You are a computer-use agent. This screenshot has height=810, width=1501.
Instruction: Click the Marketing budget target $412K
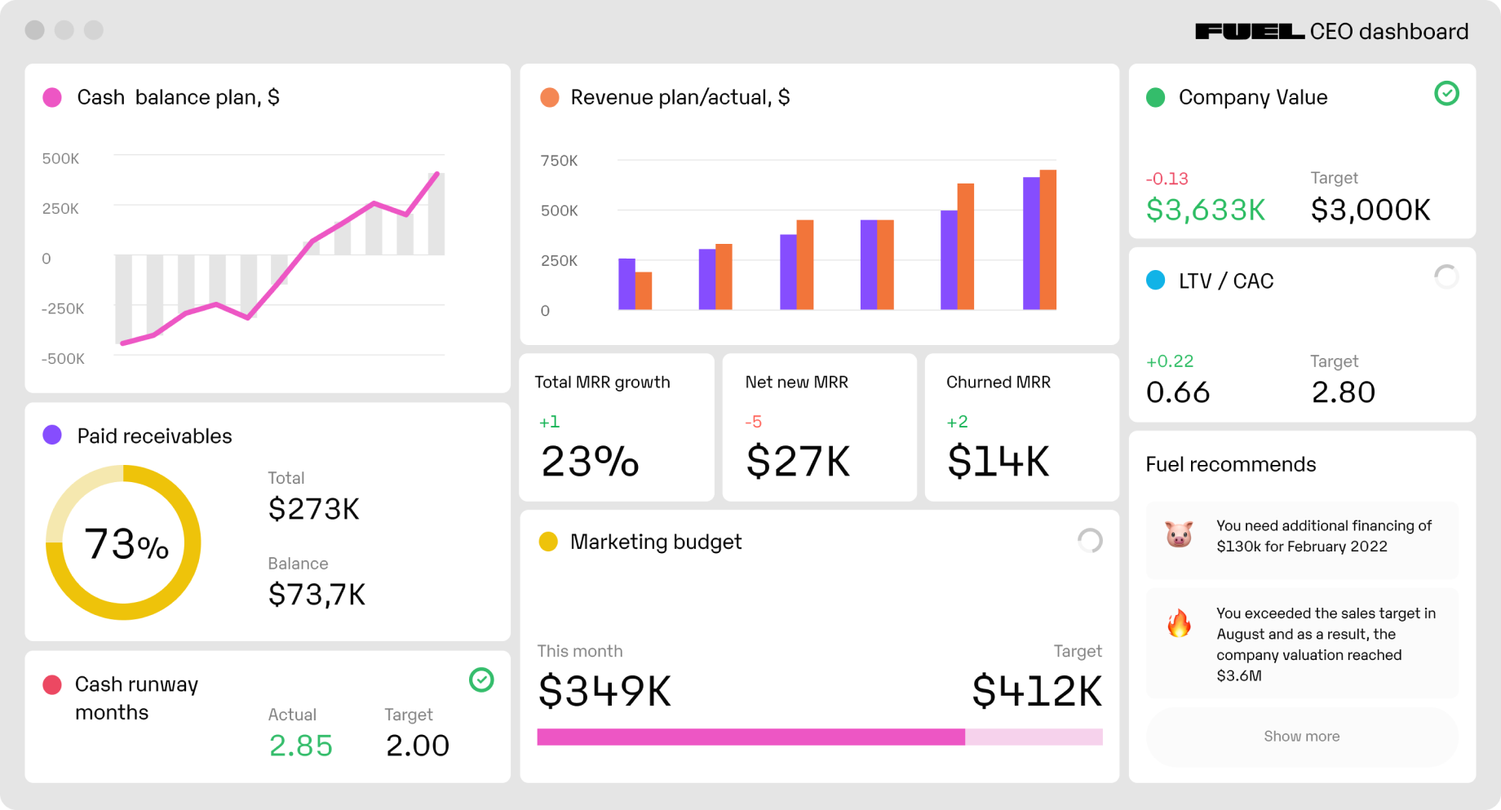1037,692
